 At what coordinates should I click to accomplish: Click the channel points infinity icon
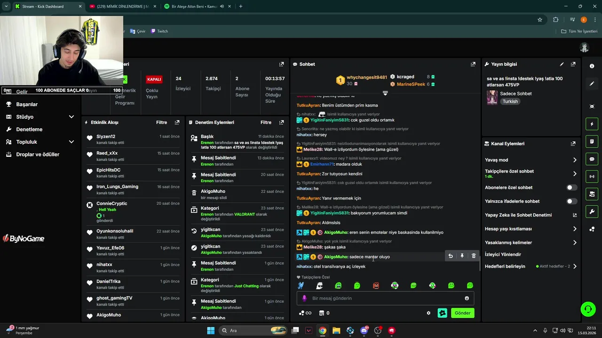(305, 313)
